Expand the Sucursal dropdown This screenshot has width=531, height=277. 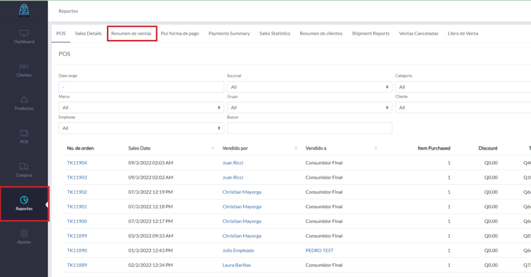point(309,87)
